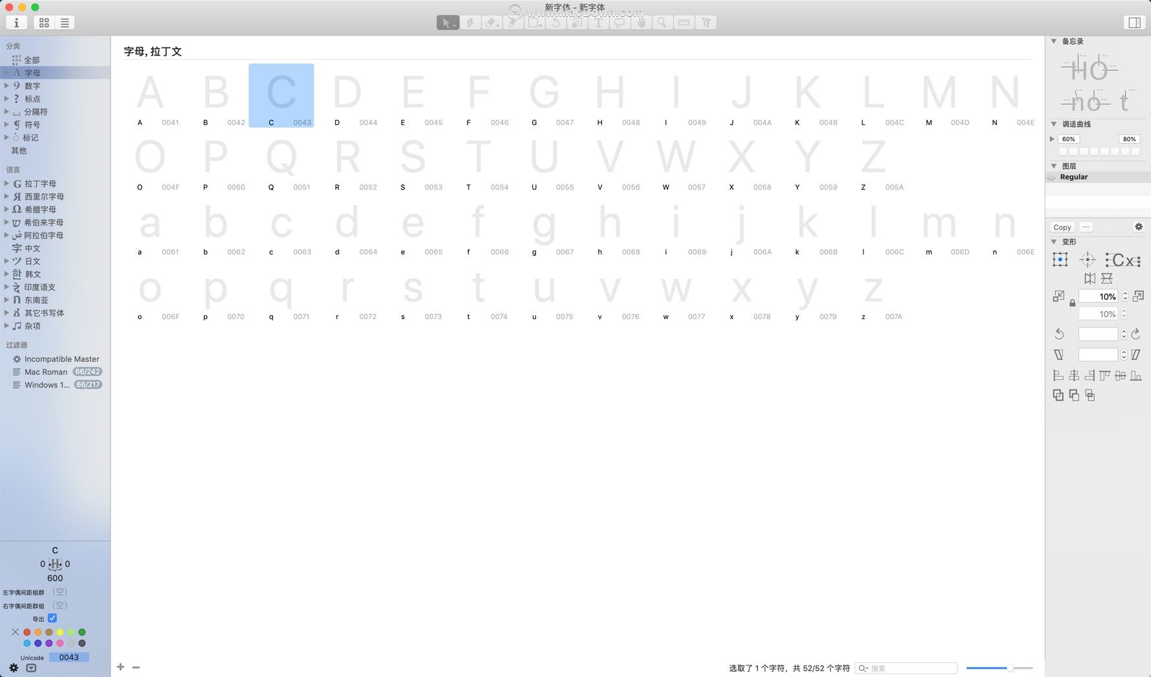Collapse the 调适曲线 panel
Viewport: 1151px width, 677px height.
click(1053, 123)
